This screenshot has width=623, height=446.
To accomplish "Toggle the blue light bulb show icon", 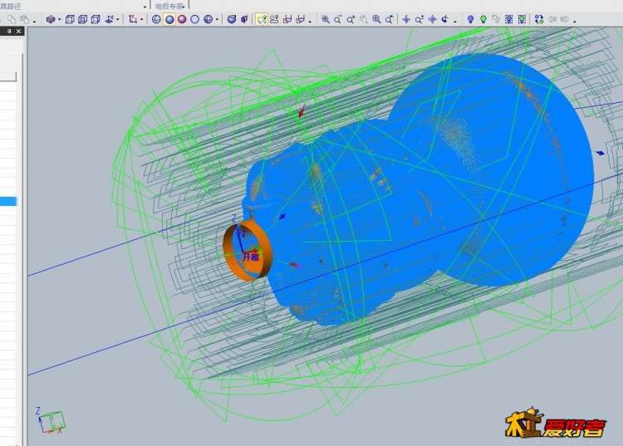I will pyautogui.click(x=470, y=19).
